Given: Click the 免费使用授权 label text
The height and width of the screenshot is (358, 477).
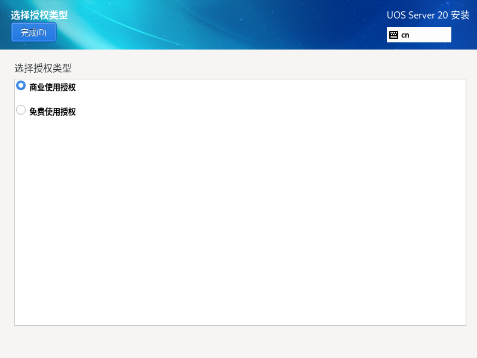Looking at the screenshot, I should [53, 112].
